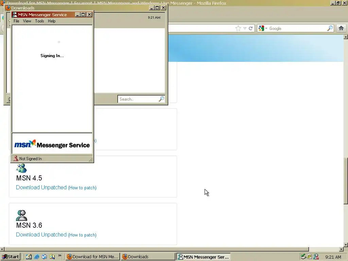348x261 pixels.
Task: Click the Not Signed In status icon
Action: [x=16, y=158]
